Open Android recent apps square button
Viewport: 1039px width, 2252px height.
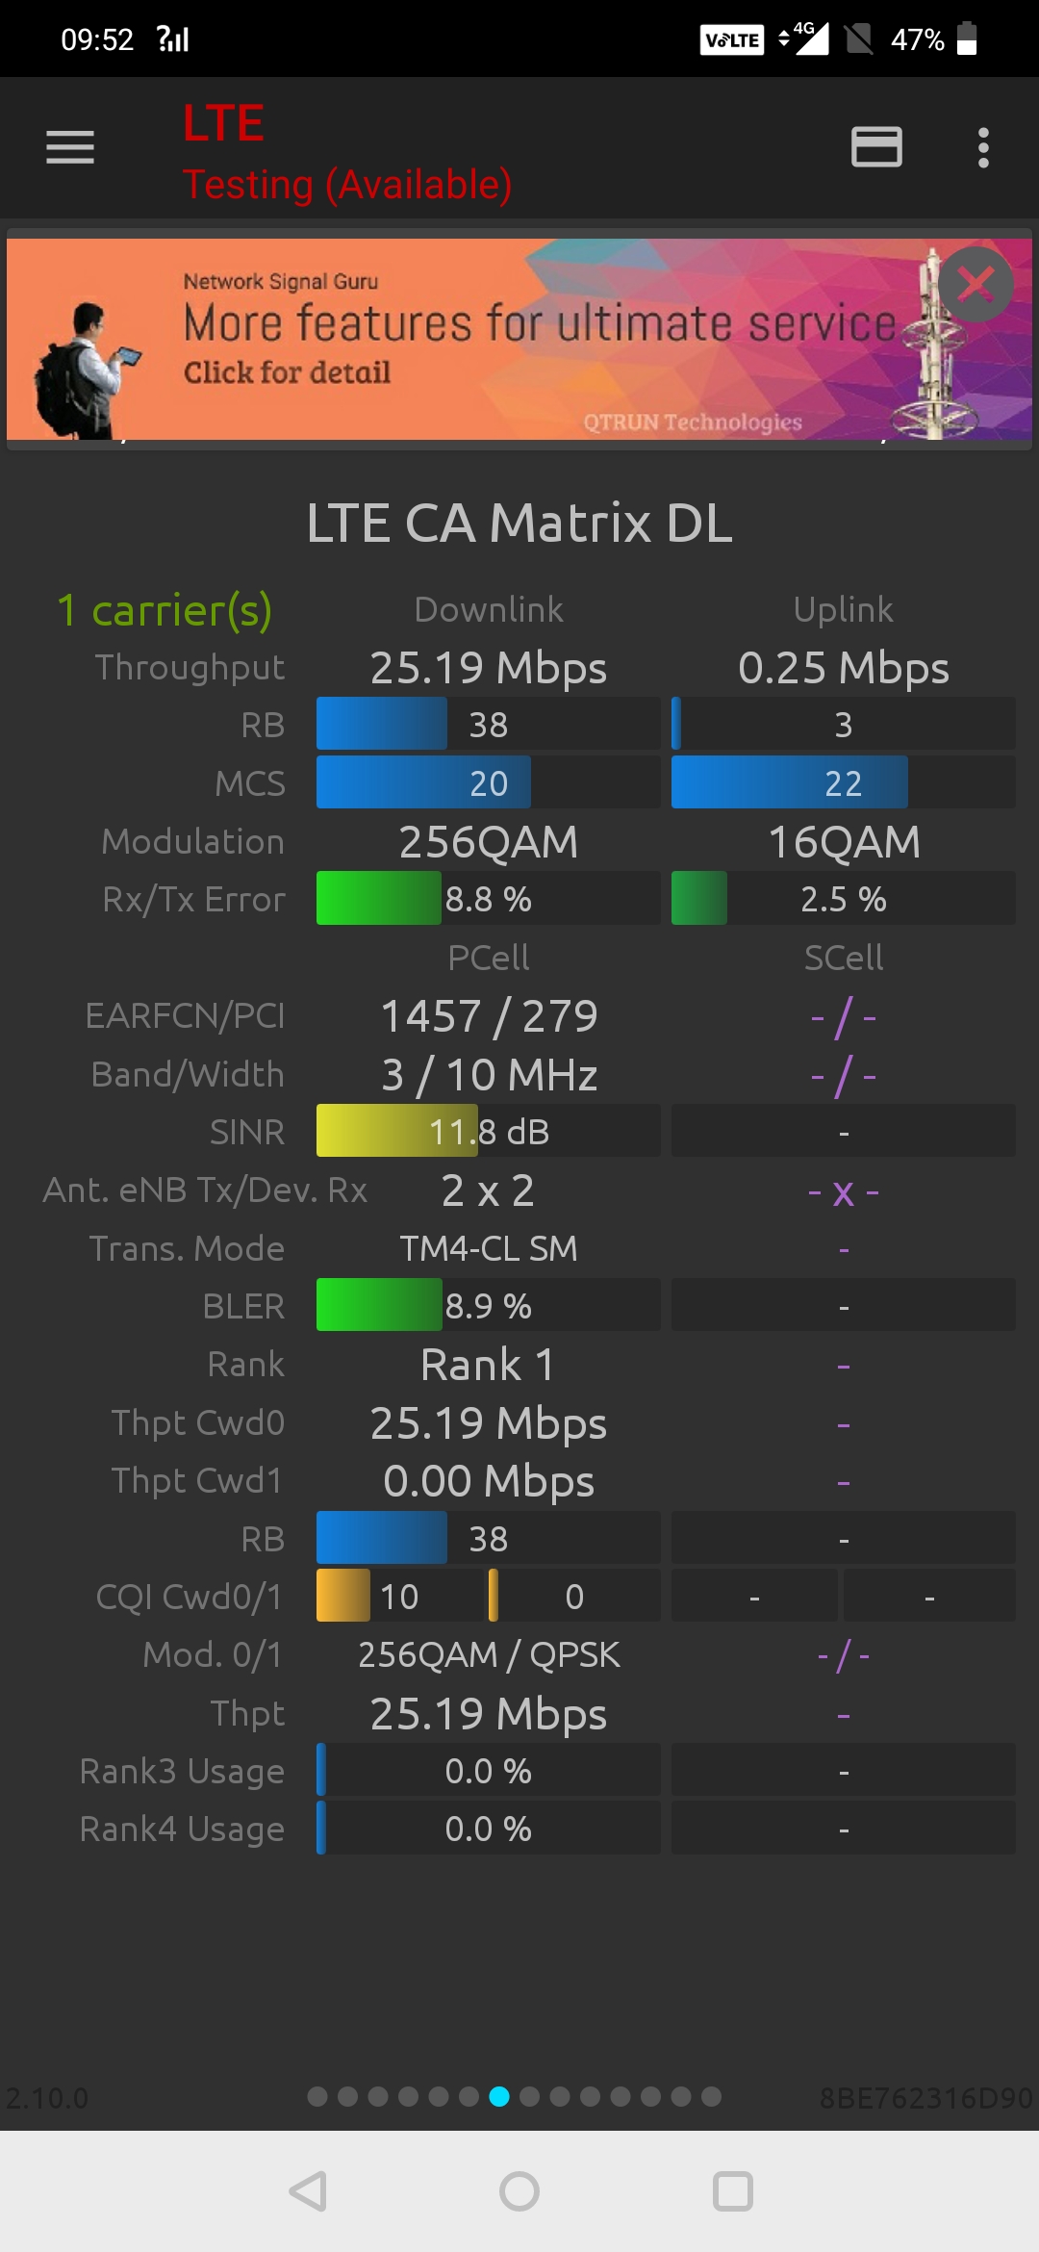click(x=732, y=2191)
